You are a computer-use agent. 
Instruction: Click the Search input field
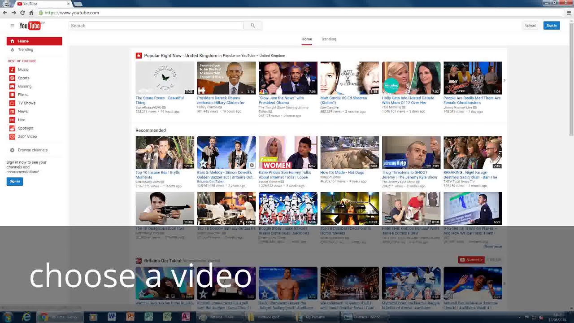pos(156,26)
